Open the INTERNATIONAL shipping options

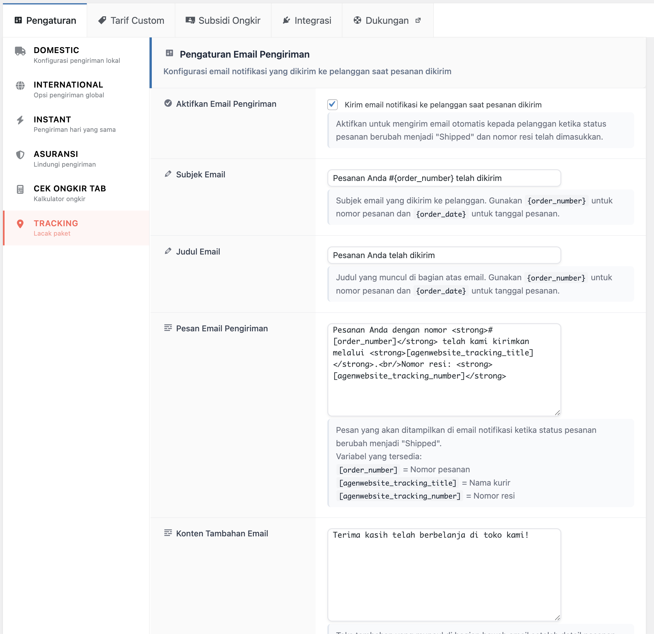[68, 85]
